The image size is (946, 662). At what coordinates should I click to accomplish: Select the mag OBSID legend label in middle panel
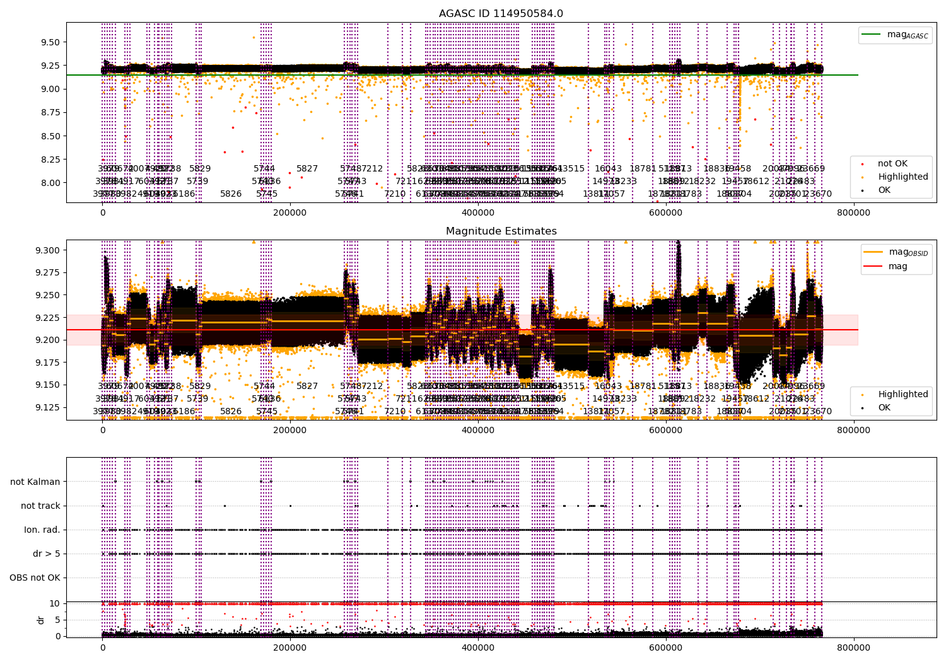pos(908,252)
